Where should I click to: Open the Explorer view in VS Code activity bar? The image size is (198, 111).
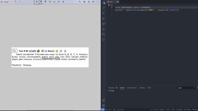point(104,2)
